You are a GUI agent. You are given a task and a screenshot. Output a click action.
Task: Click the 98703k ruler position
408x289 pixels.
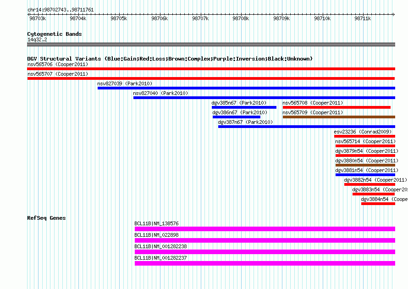click(x=38, y=18)
